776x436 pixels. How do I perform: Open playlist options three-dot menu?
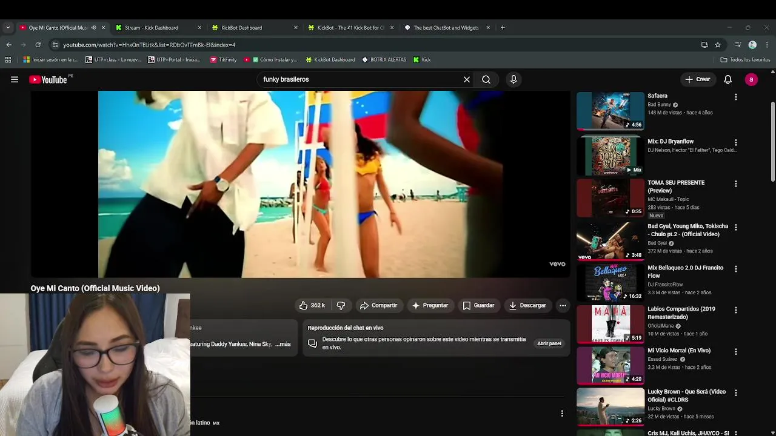562,414
